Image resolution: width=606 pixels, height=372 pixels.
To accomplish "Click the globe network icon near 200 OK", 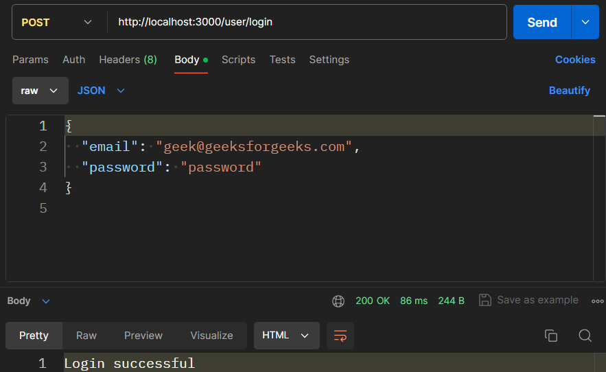I will [338, 301].
